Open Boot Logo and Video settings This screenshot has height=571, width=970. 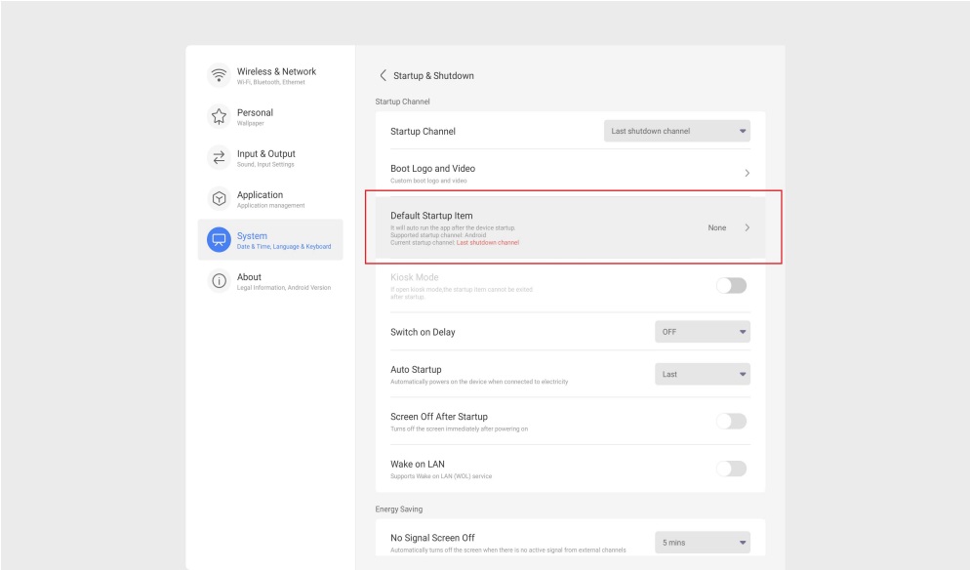(x=566, y=172)
